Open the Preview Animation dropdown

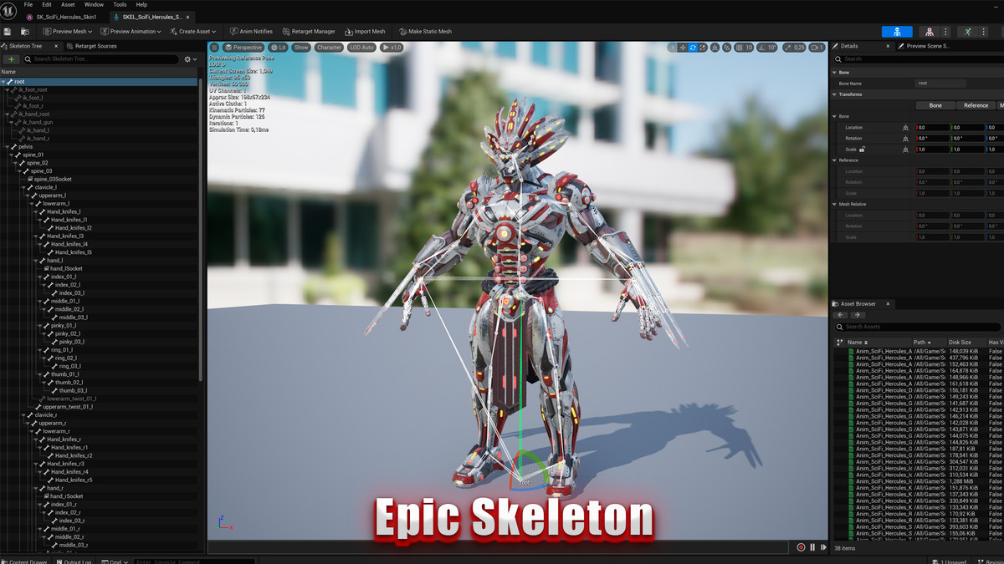(132, 32)
